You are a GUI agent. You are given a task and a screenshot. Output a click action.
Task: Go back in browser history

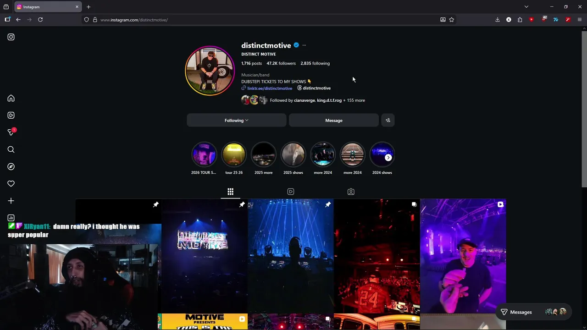click(18, 20)
